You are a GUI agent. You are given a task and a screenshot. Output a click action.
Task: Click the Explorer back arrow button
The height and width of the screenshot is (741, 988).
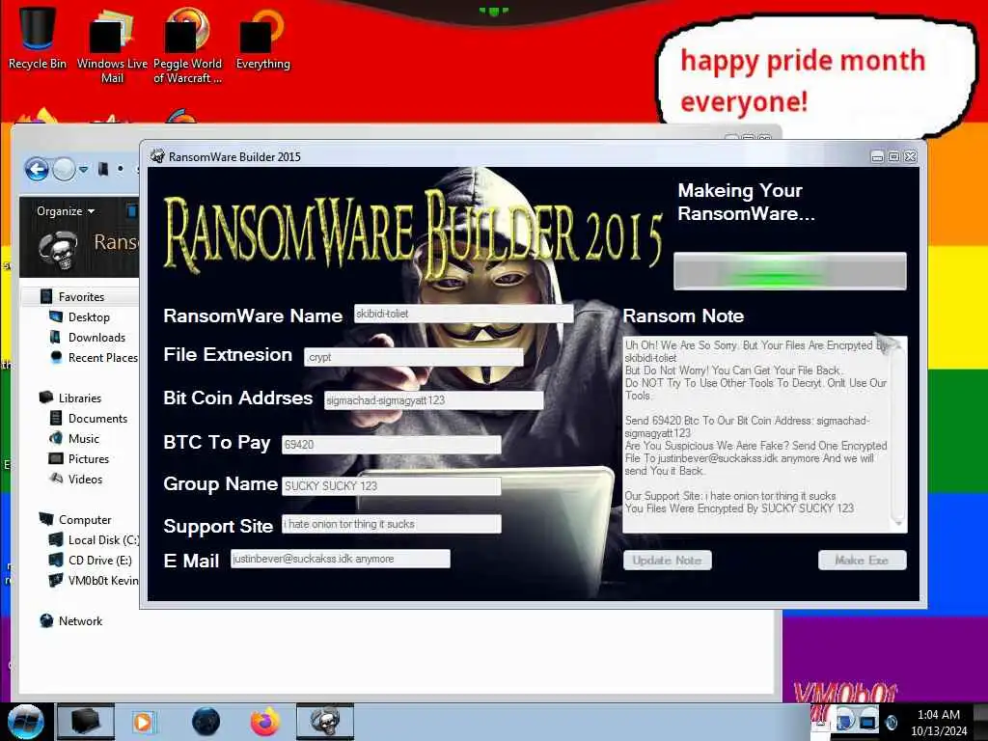click(37, 169)
